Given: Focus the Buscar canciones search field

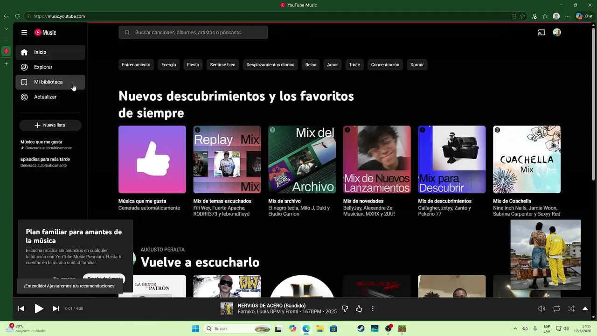Looking at the screenshot, I should tap(193, 33).
